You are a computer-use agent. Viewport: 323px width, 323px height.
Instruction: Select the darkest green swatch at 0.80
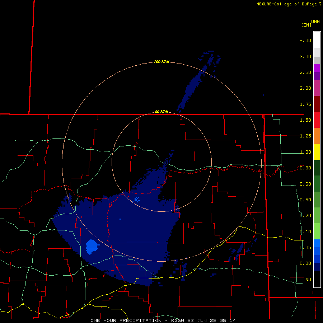click(x=317, y=168)
